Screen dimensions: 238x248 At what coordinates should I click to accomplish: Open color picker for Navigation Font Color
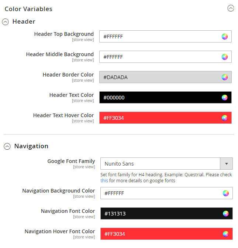(x=226, y=214)
